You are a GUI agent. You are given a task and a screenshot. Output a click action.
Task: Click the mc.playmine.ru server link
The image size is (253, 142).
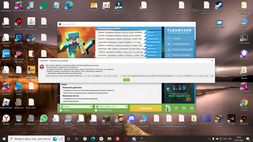(x=152, y=39)
